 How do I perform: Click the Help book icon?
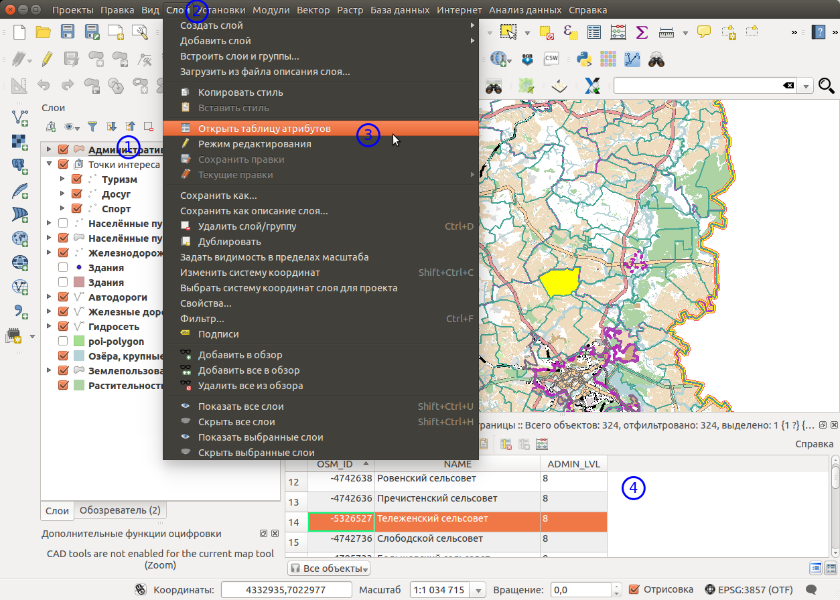click(x=818, y=32)
